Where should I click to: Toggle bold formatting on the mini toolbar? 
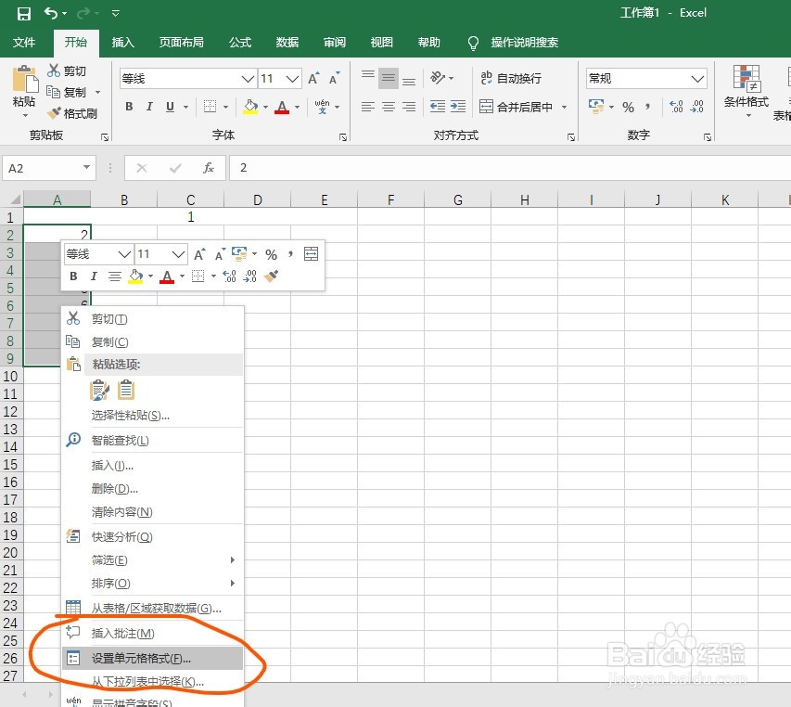click(72, 276)
